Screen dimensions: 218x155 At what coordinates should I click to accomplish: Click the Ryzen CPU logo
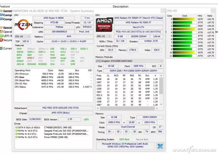pos(23,24)
